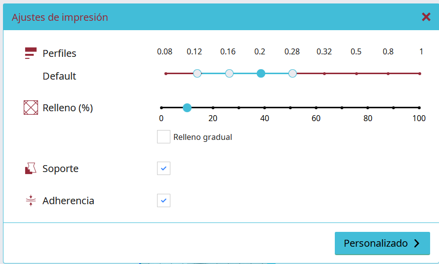Viewport: 439px width, 264px height.
Task: Set profile slider to 0.32
Action: coord(324,74)
